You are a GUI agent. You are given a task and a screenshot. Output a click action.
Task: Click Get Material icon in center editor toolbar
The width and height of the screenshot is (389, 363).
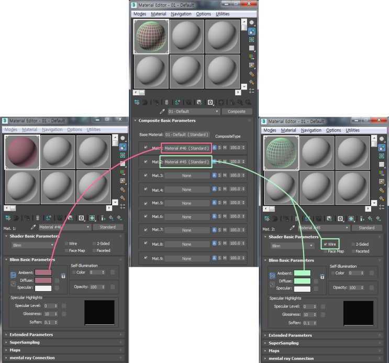[x=137, y=102]
